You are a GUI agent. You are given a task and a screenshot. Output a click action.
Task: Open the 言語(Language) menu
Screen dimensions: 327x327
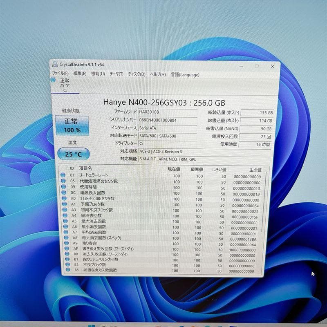(185, 75)
